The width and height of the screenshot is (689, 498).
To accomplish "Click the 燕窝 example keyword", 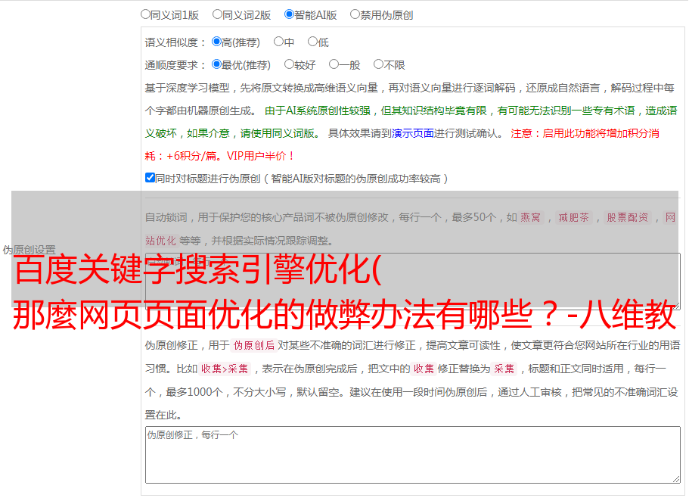I will [x=531, y=217].
